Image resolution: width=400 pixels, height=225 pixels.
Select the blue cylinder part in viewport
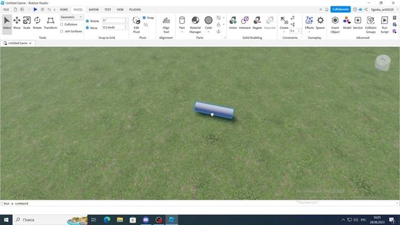click(214, 110)
